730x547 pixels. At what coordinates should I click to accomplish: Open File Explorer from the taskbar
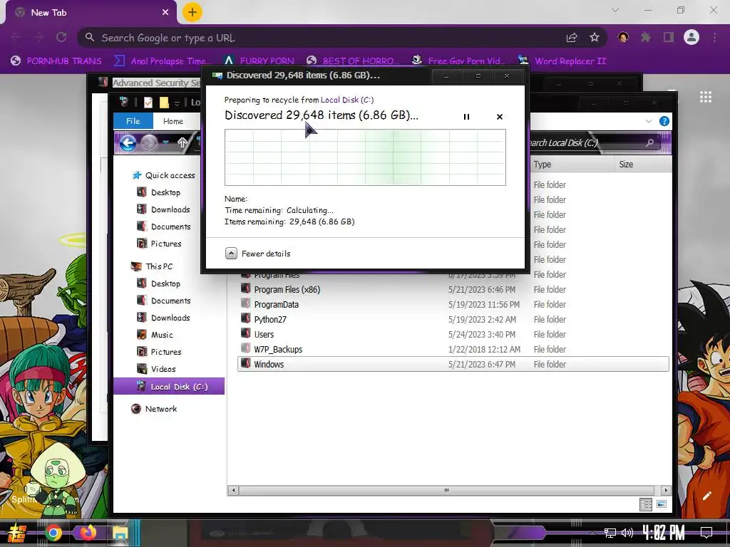(120, 533)
